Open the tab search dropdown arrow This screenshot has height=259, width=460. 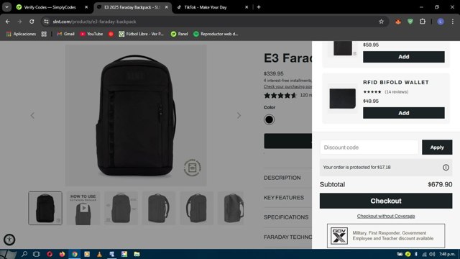click(6, 7)
